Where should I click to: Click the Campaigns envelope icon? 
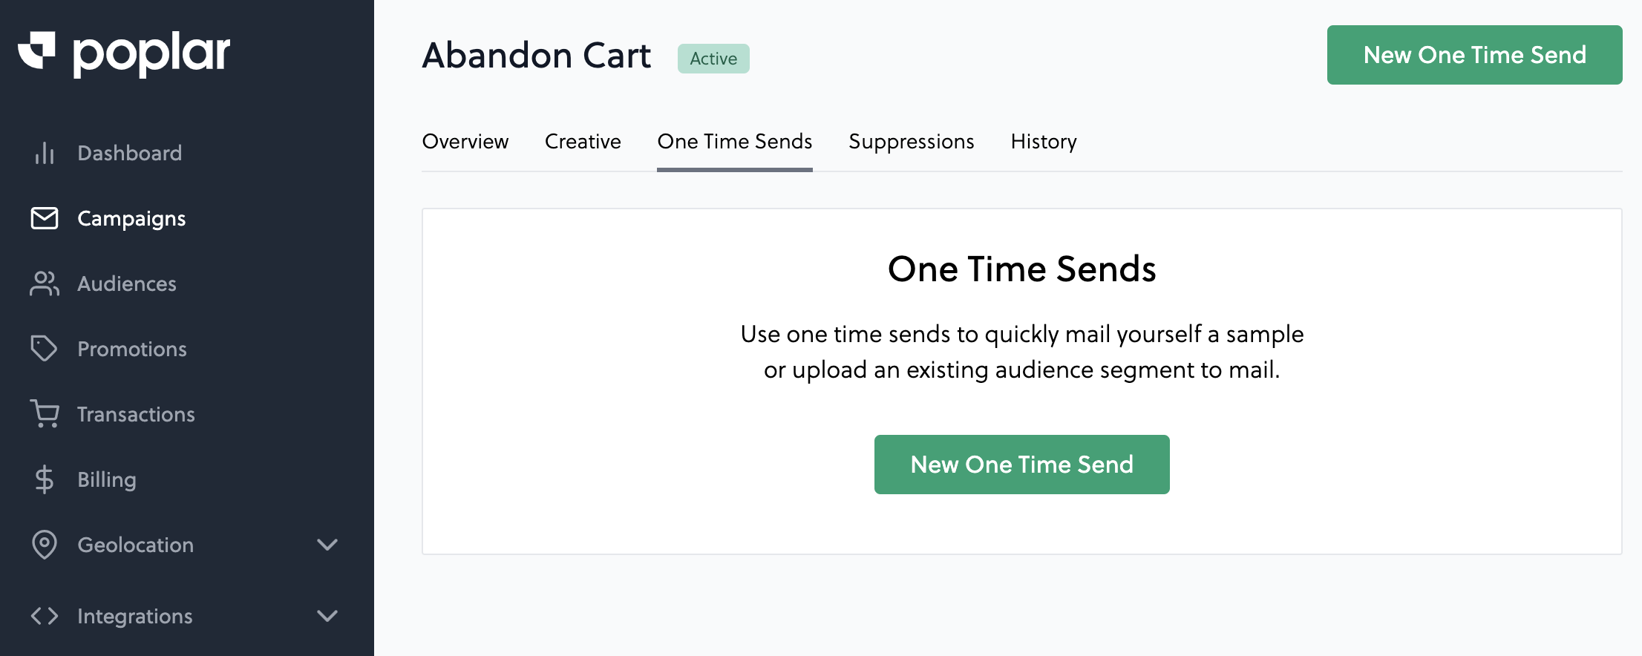tap(45, 218)
